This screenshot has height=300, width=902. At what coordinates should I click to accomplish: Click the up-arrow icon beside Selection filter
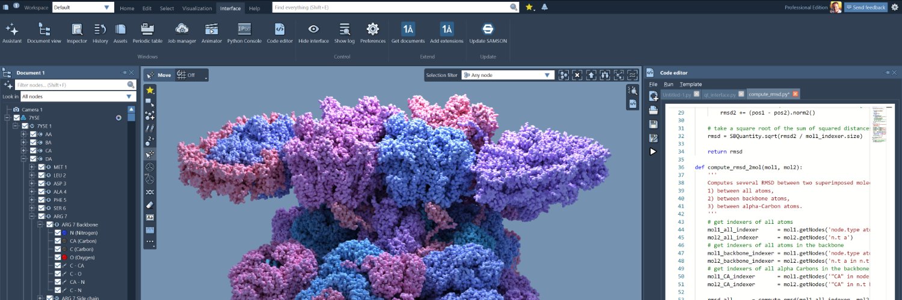pyautogui.click(x=591, y=75)
